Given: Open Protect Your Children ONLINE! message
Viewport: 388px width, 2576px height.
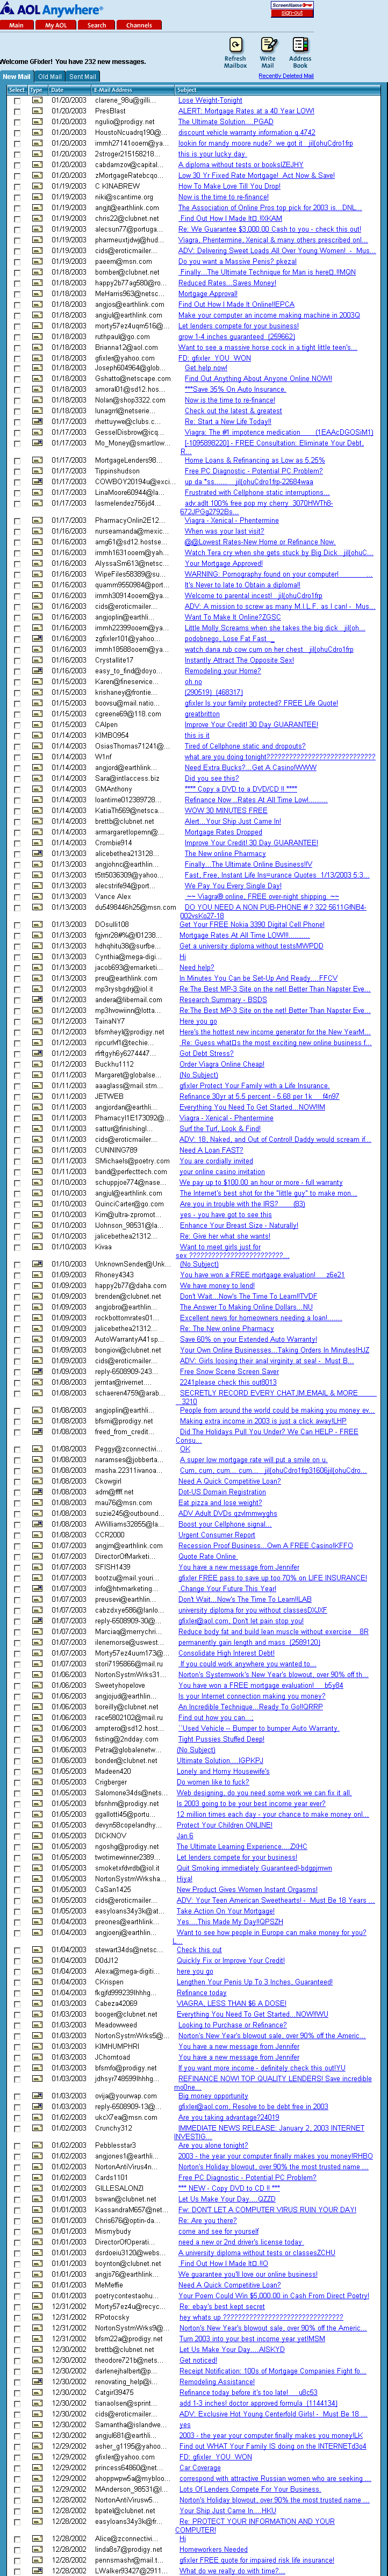Looking at the screenshot, I should coord(224,1825).
